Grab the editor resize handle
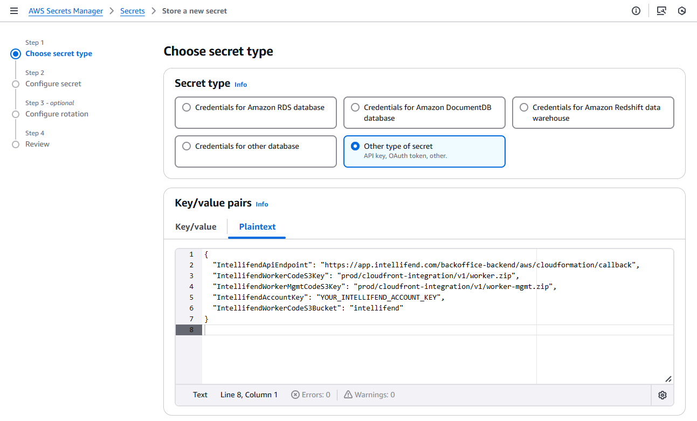The height and width of the screenshot is (421, 697). point(668,379)
